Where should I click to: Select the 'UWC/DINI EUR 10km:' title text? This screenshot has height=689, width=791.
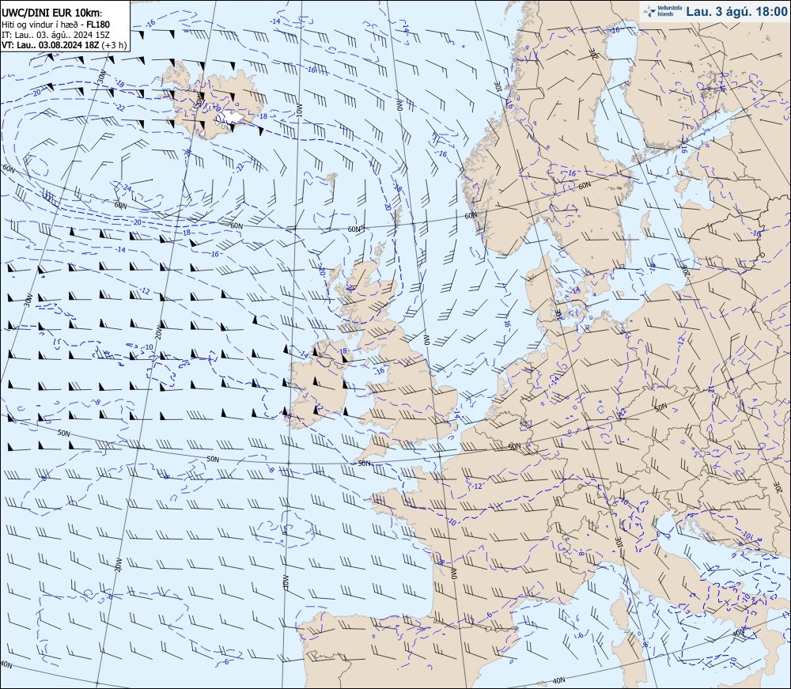(x=52, y=13)
